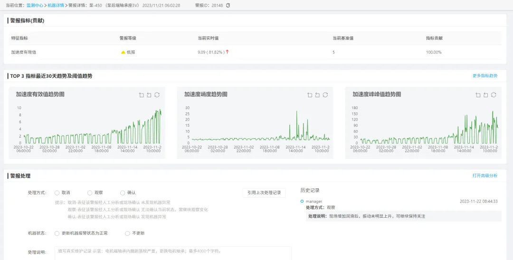The width and height of the screenshot is (513, 260).
Task: Open the 更多指标趋势 link
Action: 485,76
